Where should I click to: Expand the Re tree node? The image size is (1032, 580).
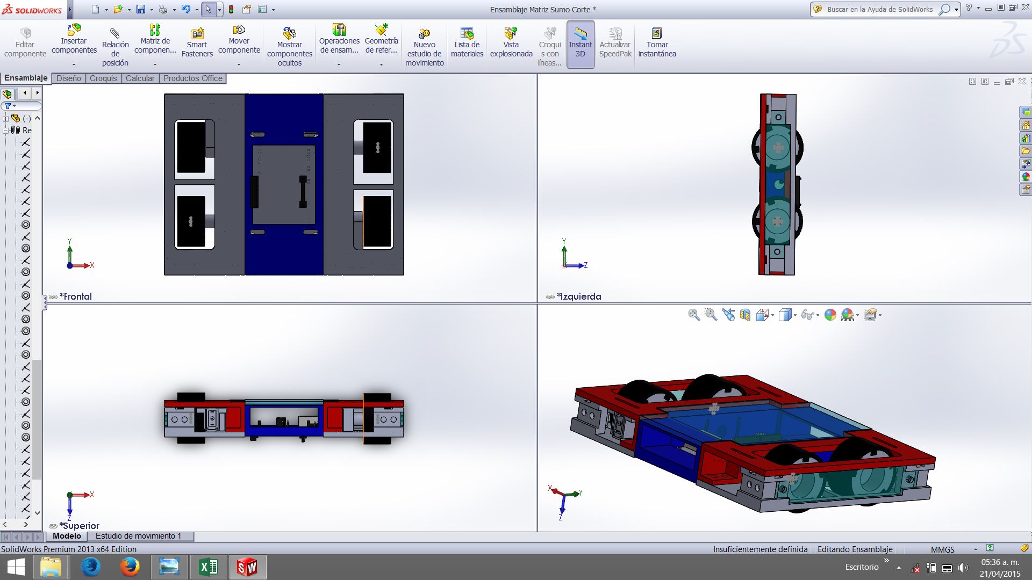click(5, 130)
